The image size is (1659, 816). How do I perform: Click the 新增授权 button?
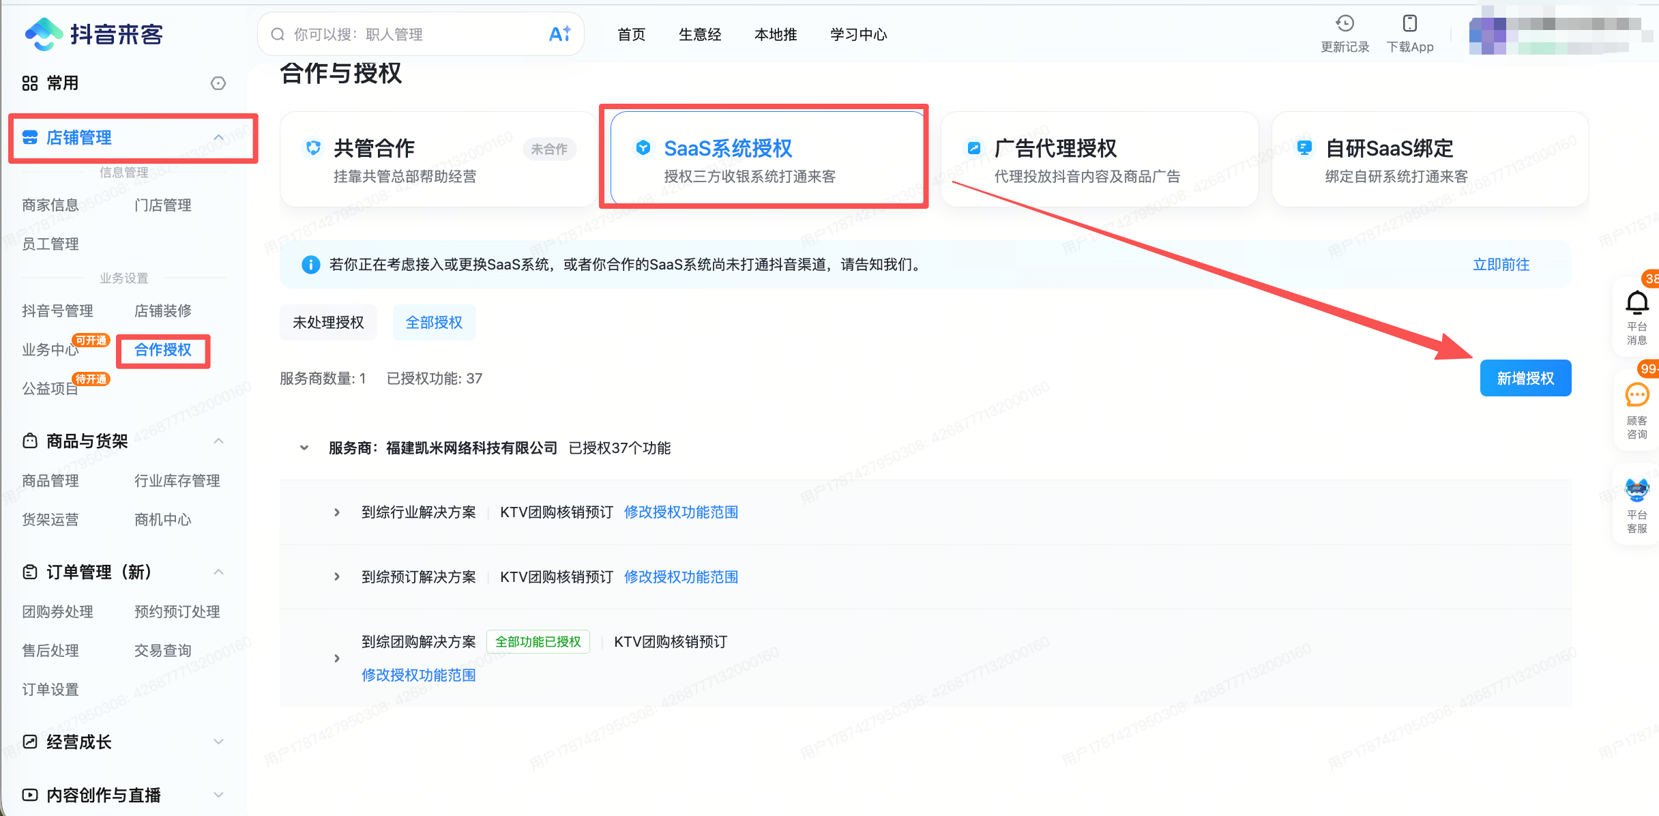(1525, 378)
